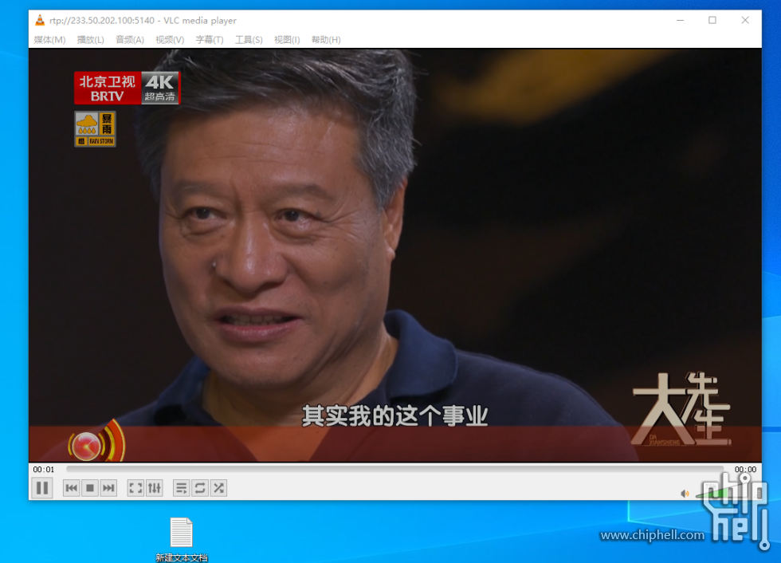Open the 字幕(T) menu

click(209, 39)
